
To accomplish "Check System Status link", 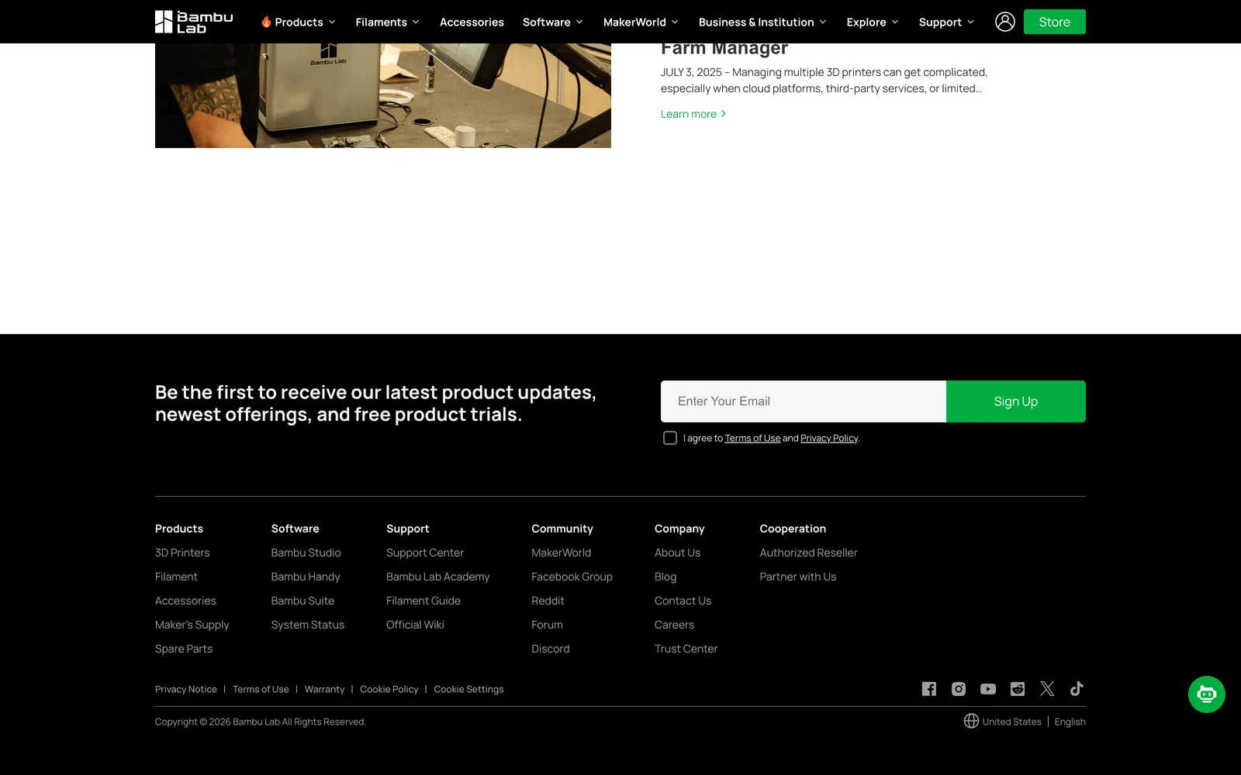I will [307, 625].
